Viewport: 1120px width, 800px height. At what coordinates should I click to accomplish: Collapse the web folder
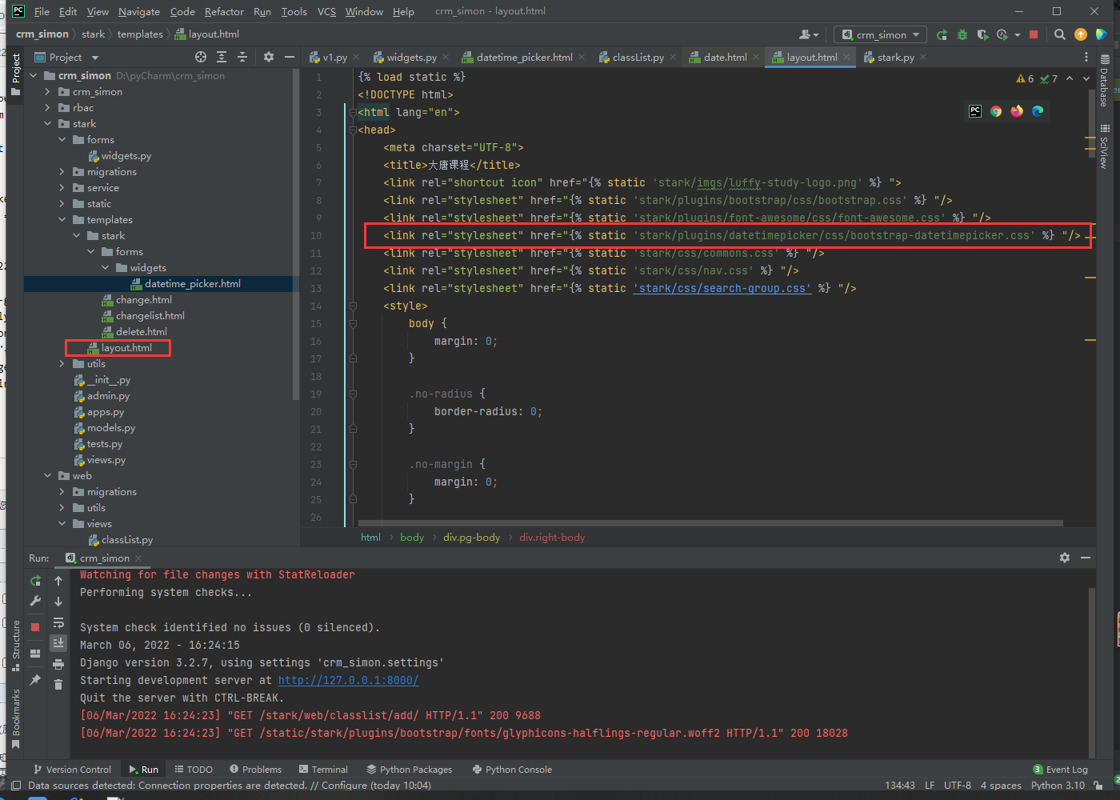[x=48, y=476]
